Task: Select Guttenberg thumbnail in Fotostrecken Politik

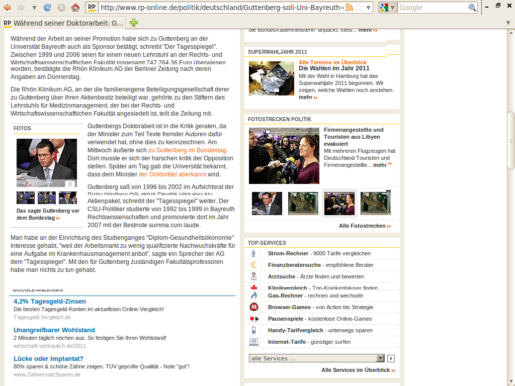Action: click(x=267, y=204)
